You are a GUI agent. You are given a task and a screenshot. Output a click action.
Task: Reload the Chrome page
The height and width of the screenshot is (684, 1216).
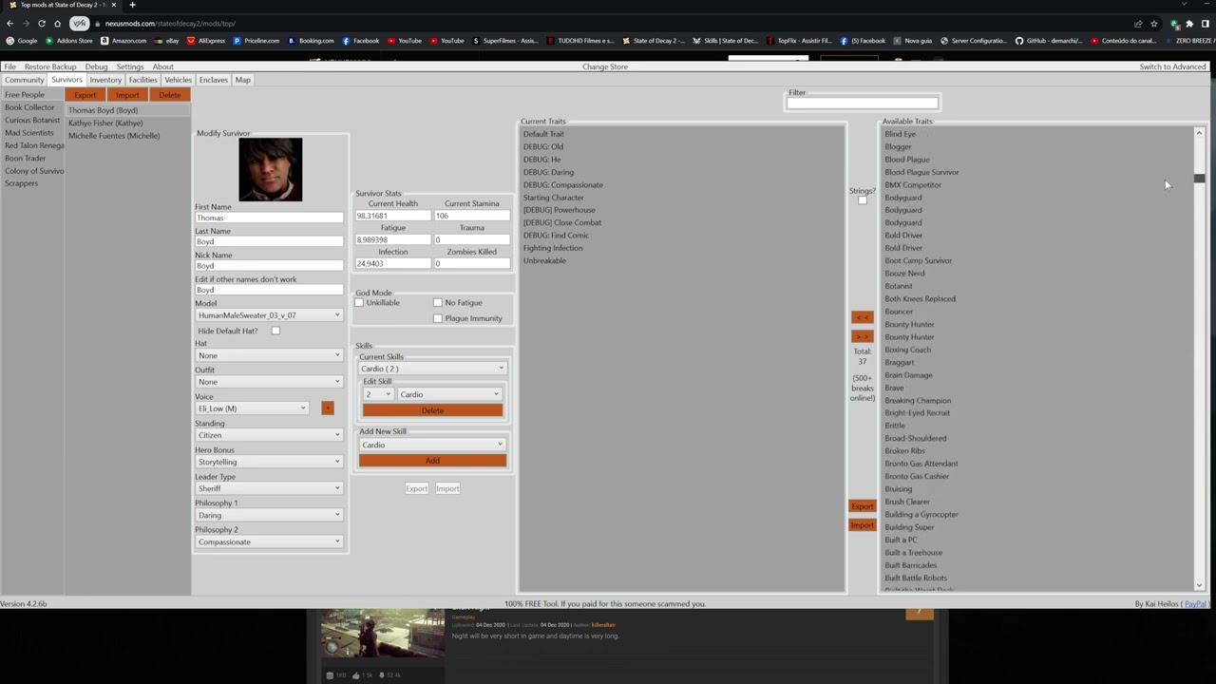(x=42, y=23)
